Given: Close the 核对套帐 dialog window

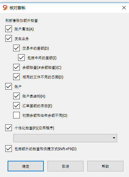Looking at the screenshot, I should 124,8.
